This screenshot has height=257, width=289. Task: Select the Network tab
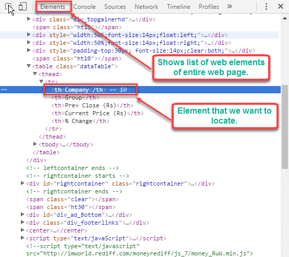(x=147, y=7)
